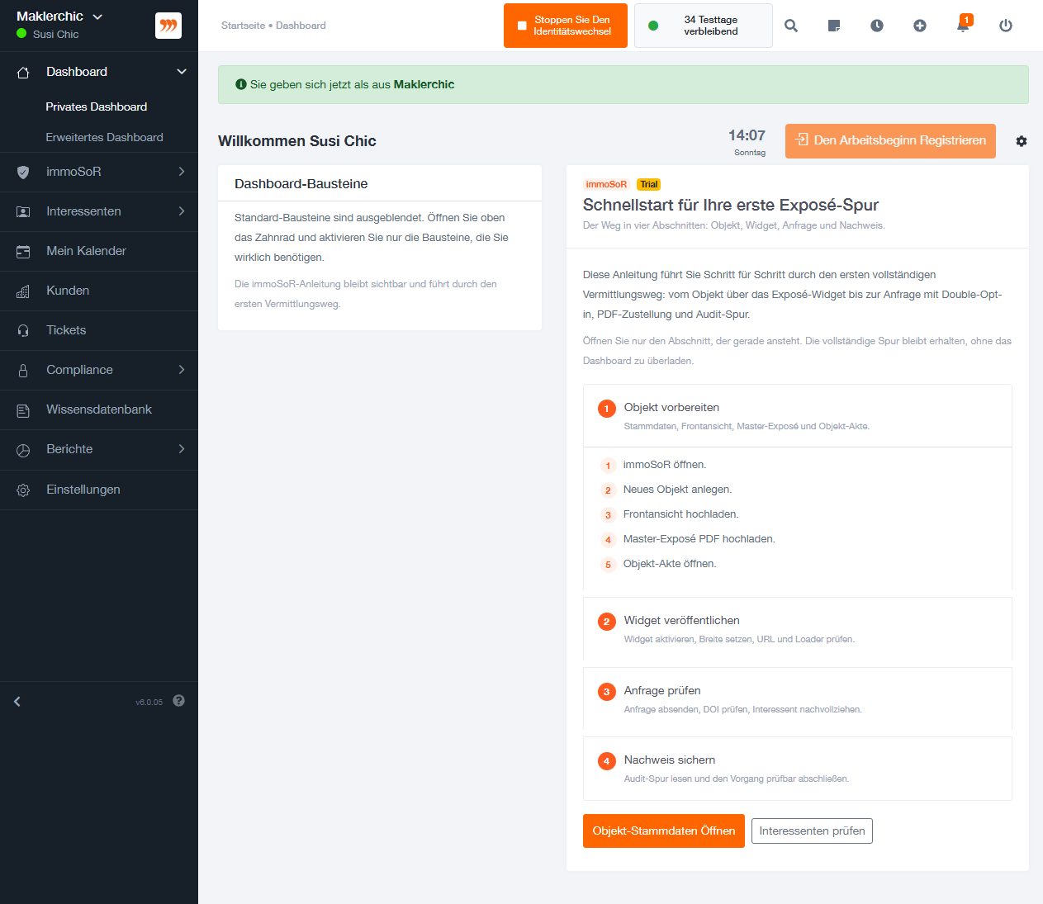Expand the Compliance submenu chevron
The height and width of the screenshot is (904, 1043).
(x=182, y=370)
